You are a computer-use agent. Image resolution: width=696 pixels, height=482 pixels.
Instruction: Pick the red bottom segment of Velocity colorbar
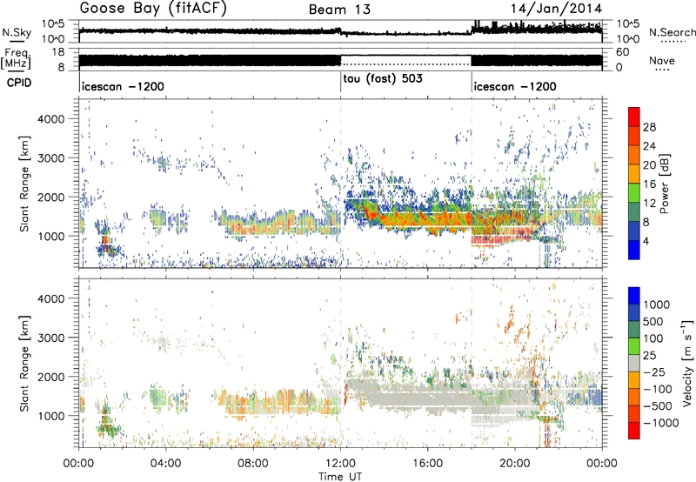click(634, 431)
